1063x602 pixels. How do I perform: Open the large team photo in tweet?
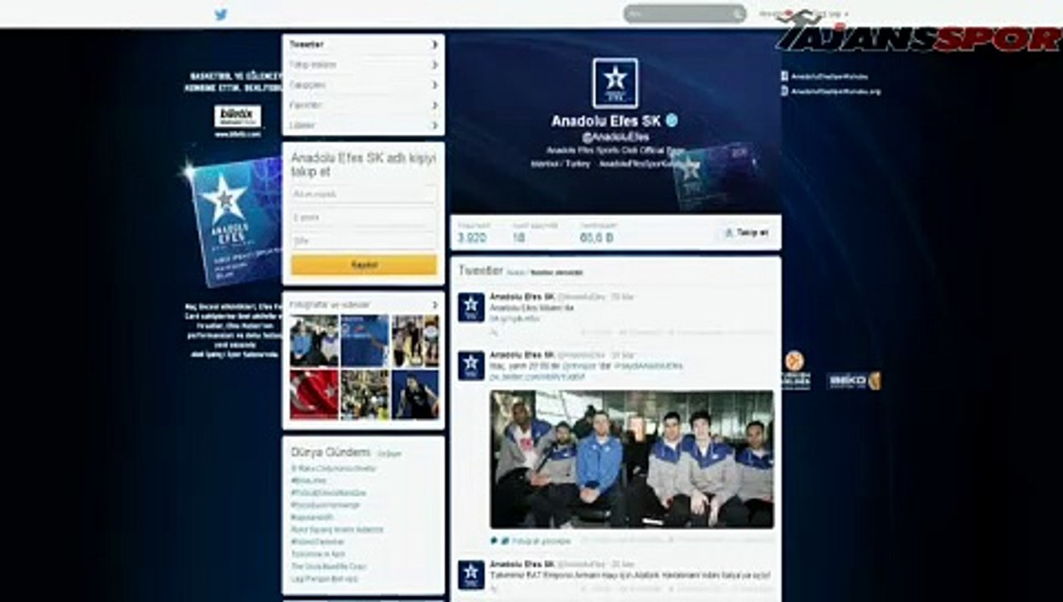tap(632, 459)
